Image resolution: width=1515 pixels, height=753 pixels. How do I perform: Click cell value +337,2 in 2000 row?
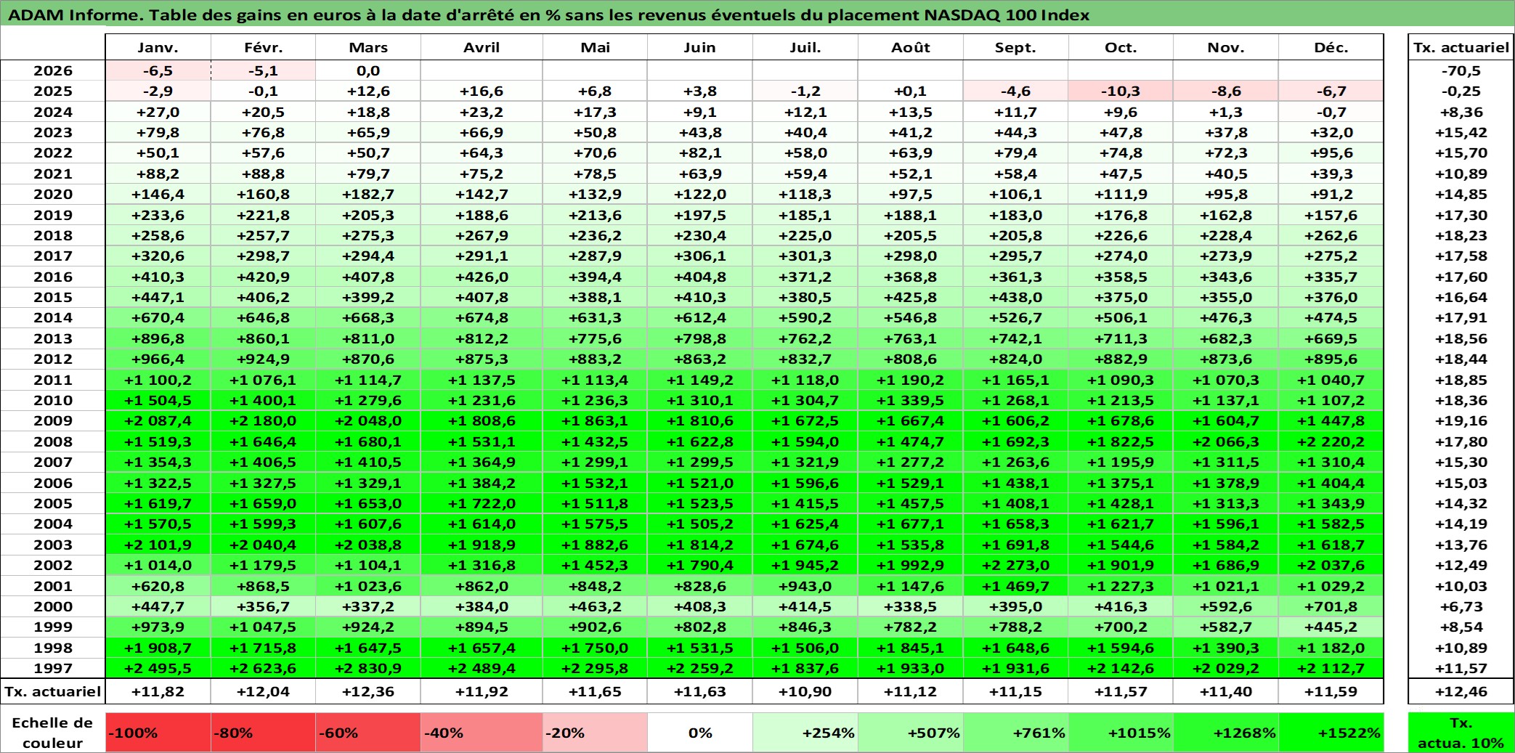pyautogui.click(x=368, y=606)
